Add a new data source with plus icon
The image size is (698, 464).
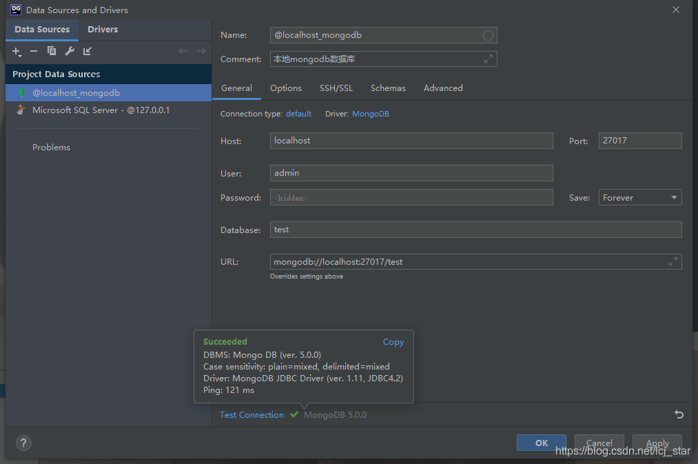click(16, 51)
